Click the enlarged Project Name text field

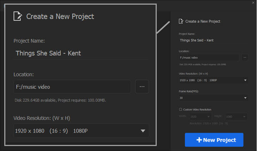[81, 53]
